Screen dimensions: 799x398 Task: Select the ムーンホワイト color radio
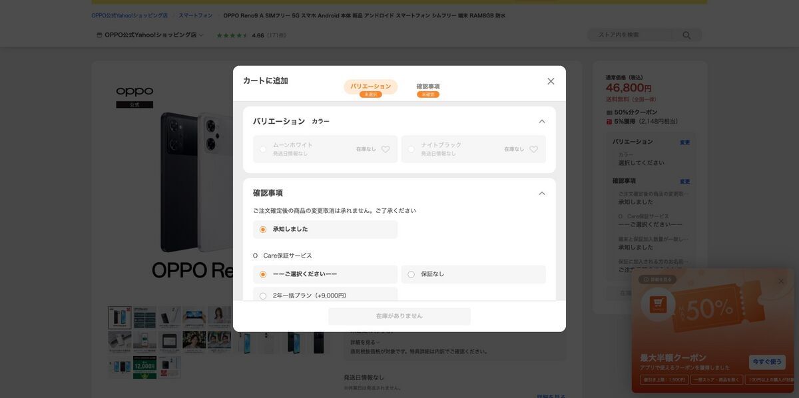pyautogui.click(x=263, y=149)
